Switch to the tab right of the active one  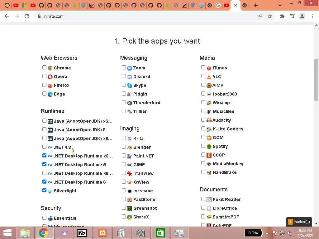[245, 5]
